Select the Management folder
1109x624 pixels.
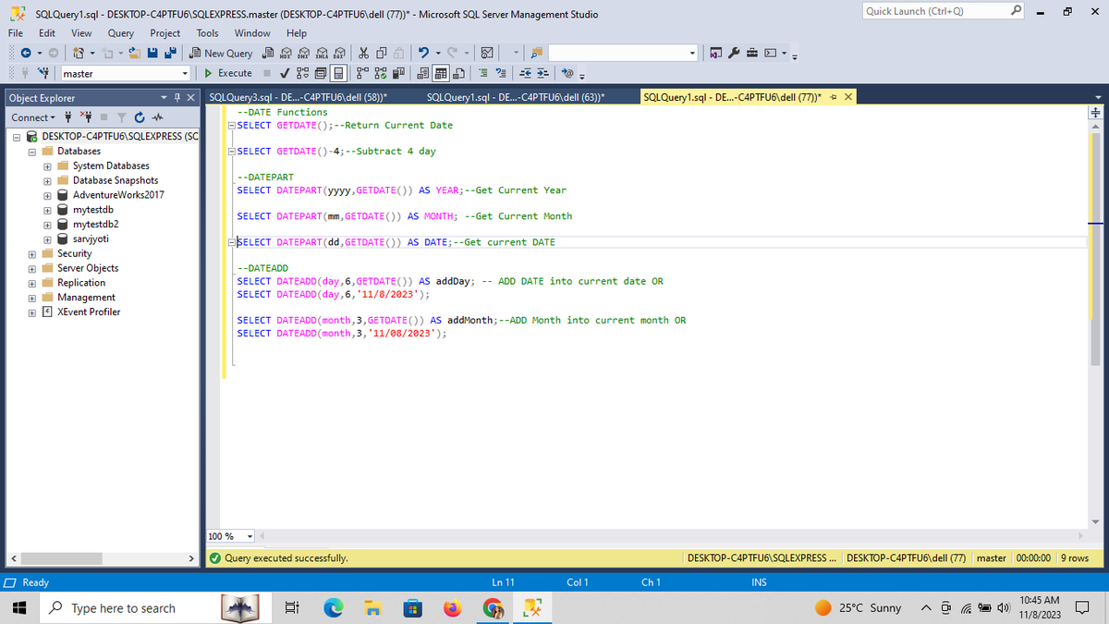(x=86, y=298)
